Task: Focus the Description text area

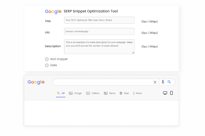Action: click(99, 47)
